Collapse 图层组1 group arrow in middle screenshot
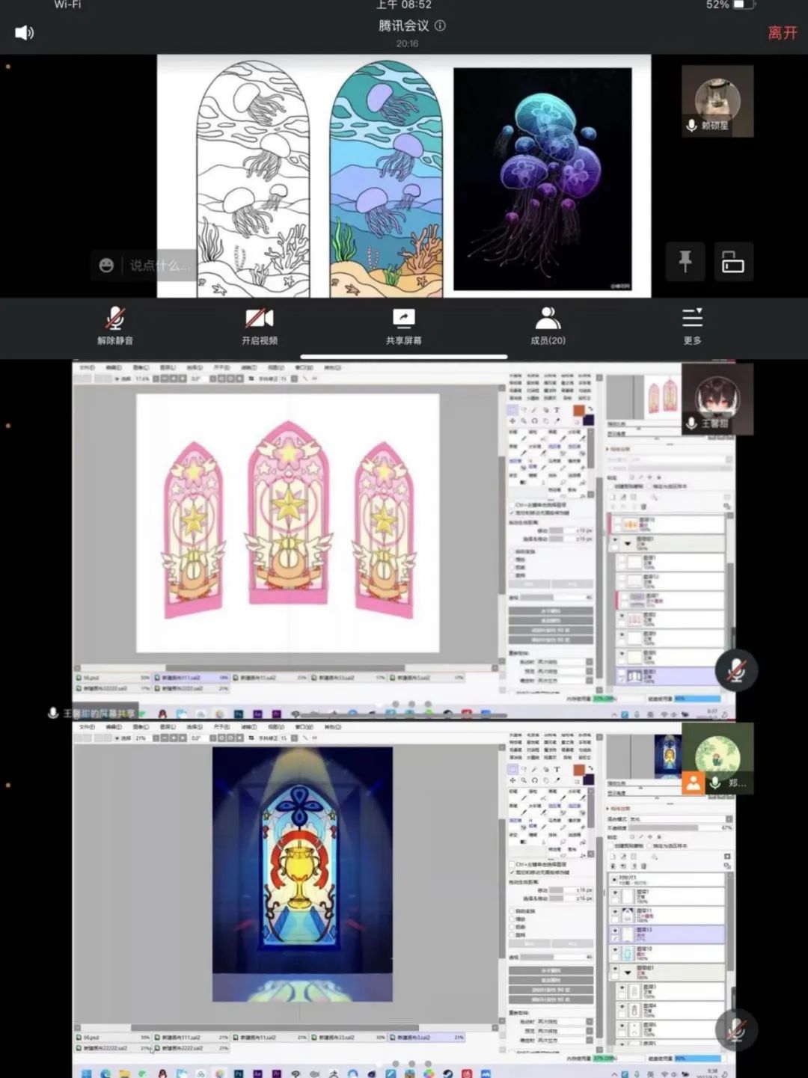 tap(628, 543)
